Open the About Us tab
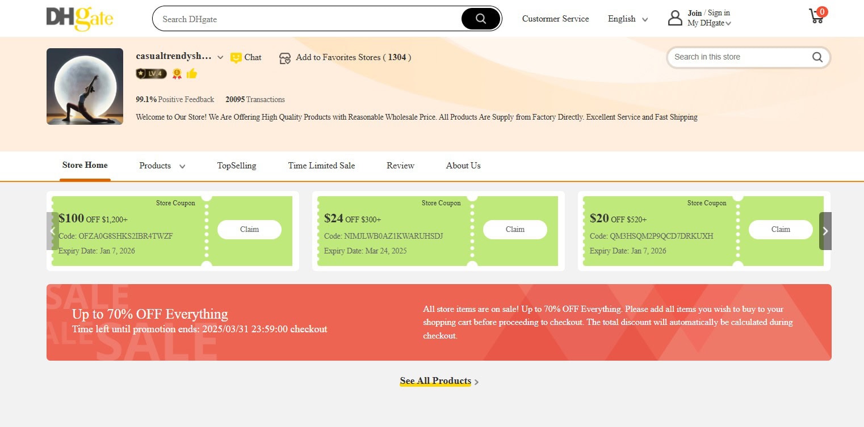 [x=463, y=166]
